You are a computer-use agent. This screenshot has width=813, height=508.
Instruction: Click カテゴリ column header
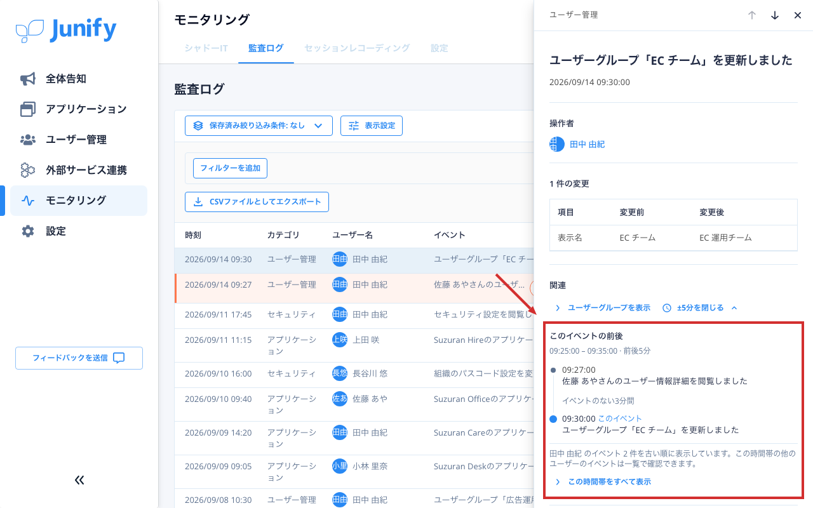point(283,235)
